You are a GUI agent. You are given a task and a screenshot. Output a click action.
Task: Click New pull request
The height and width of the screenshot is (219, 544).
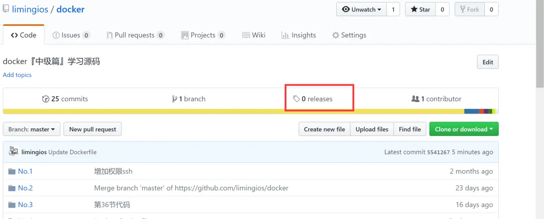93,129
